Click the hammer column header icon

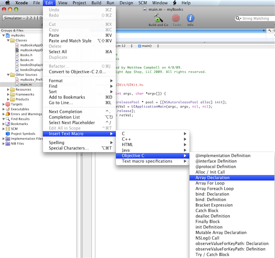(269, 30)
